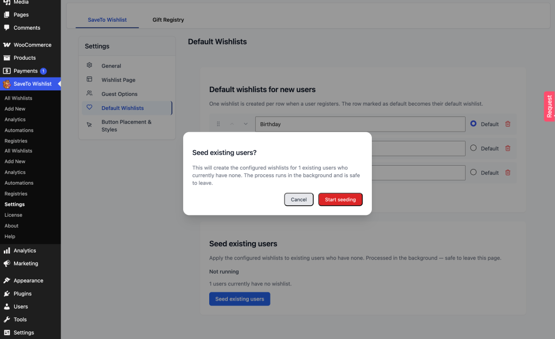Select Default radio on third wishlist row
Image resolution: width=555 pixels, height=339 pixels.
(x=473, y=173)
